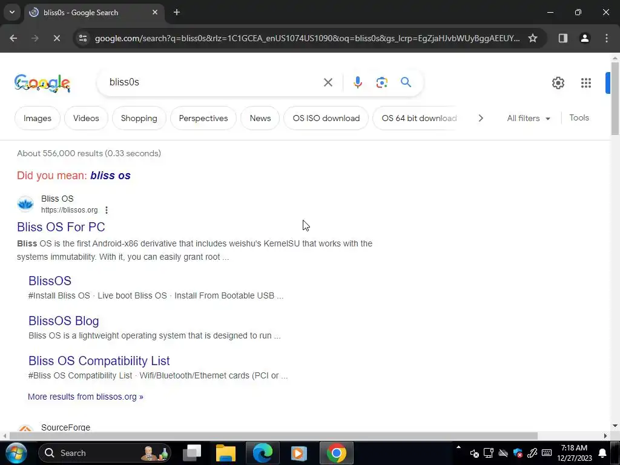Open Bliss OS For PC result

click(x=61, y=227)
